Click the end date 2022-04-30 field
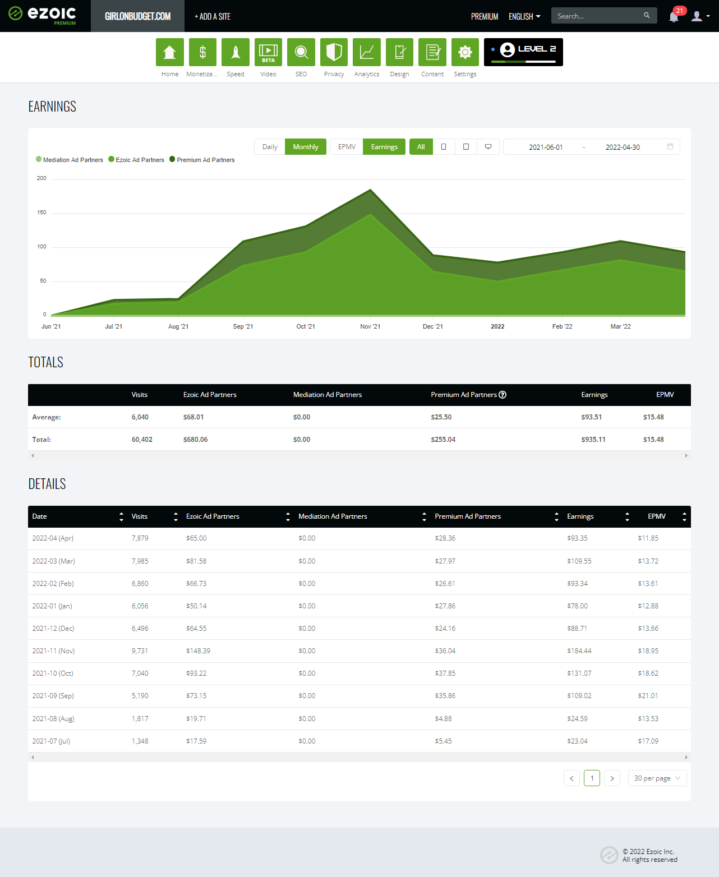 coord(623,147)
